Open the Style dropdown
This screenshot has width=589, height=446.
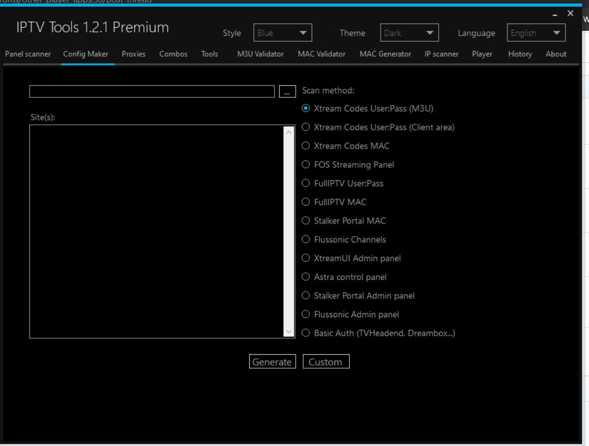click(x=282, y=32)
